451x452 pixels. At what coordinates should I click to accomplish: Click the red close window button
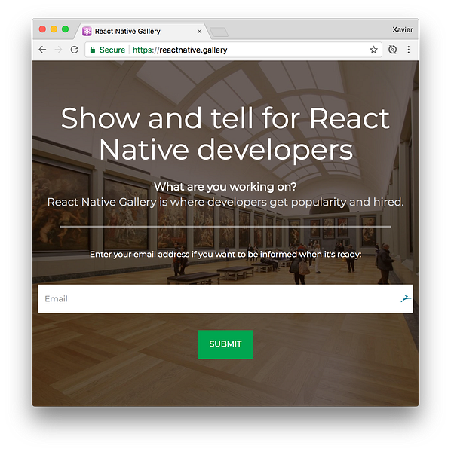42,29
